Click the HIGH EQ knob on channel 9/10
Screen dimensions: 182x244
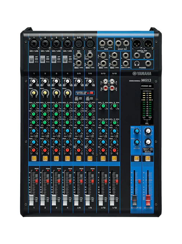pyautogui.click(x=103, y=106)
